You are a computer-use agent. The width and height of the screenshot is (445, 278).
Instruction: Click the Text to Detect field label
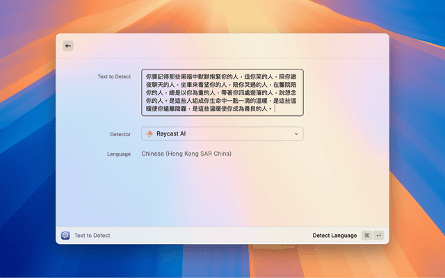pyautogui.click(x=114, y=76)
